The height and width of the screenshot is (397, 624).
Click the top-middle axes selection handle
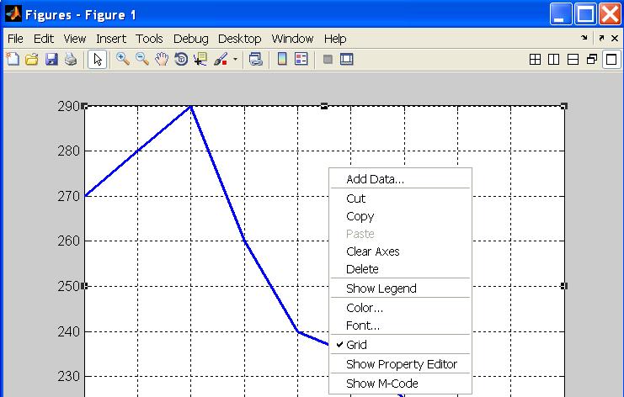tap(324, 106)
